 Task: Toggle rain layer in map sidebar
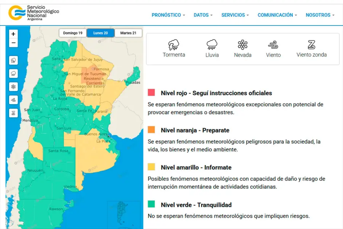13,73
